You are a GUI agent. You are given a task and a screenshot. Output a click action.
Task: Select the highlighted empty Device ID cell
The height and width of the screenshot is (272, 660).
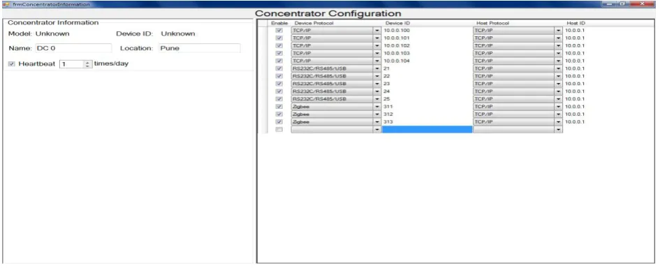(427, 130)
